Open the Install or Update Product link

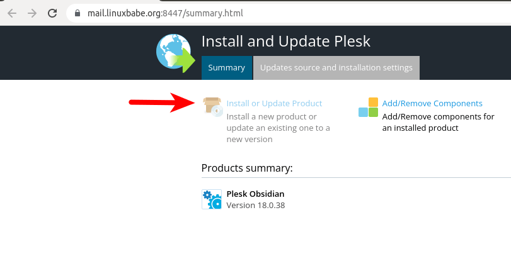[x=274, y=103]
